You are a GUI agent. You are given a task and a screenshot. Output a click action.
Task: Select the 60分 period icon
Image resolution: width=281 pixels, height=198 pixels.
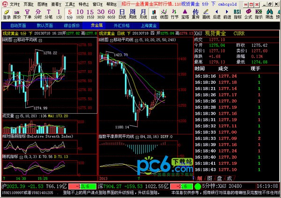pos(111,14)
